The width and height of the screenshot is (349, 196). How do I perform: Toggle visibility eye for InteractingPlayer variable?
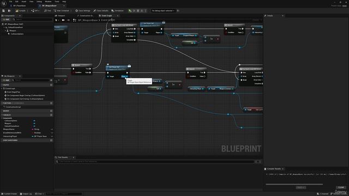pos(52,137)
